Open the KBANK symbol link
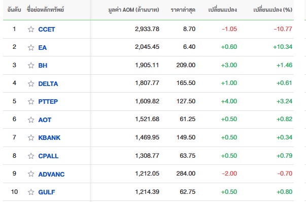The width and height of the screenshot is (306, 202). click(49, 137)
